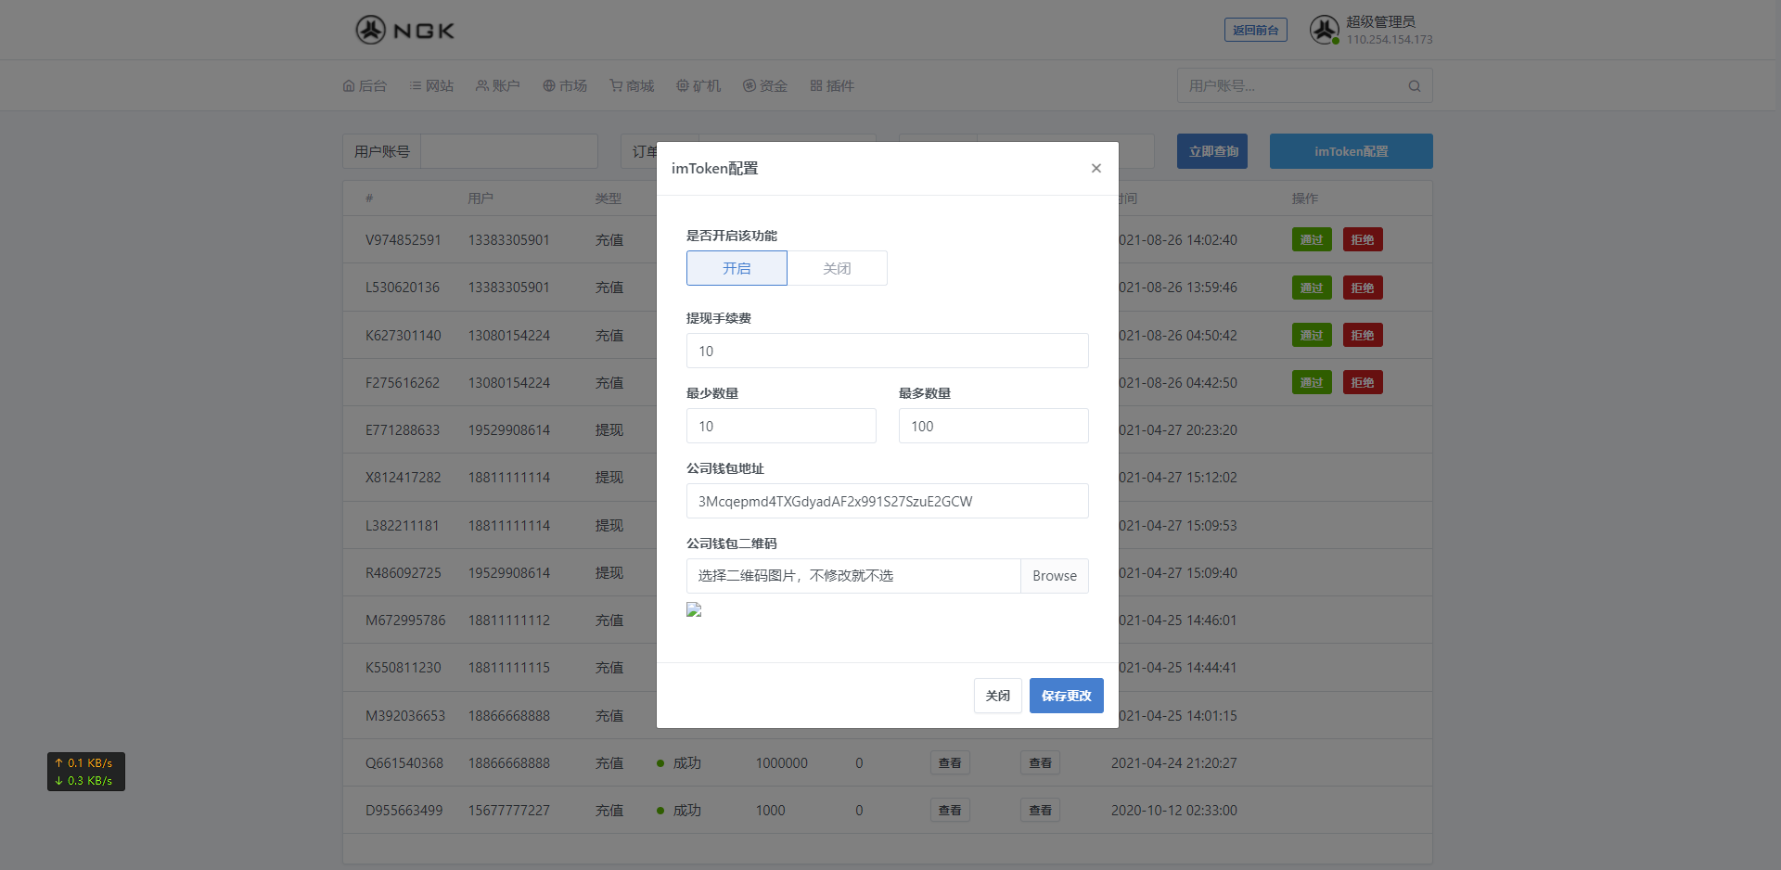Click the search magnifier icon
The image size is (1781, 870).
point(1415,86)
